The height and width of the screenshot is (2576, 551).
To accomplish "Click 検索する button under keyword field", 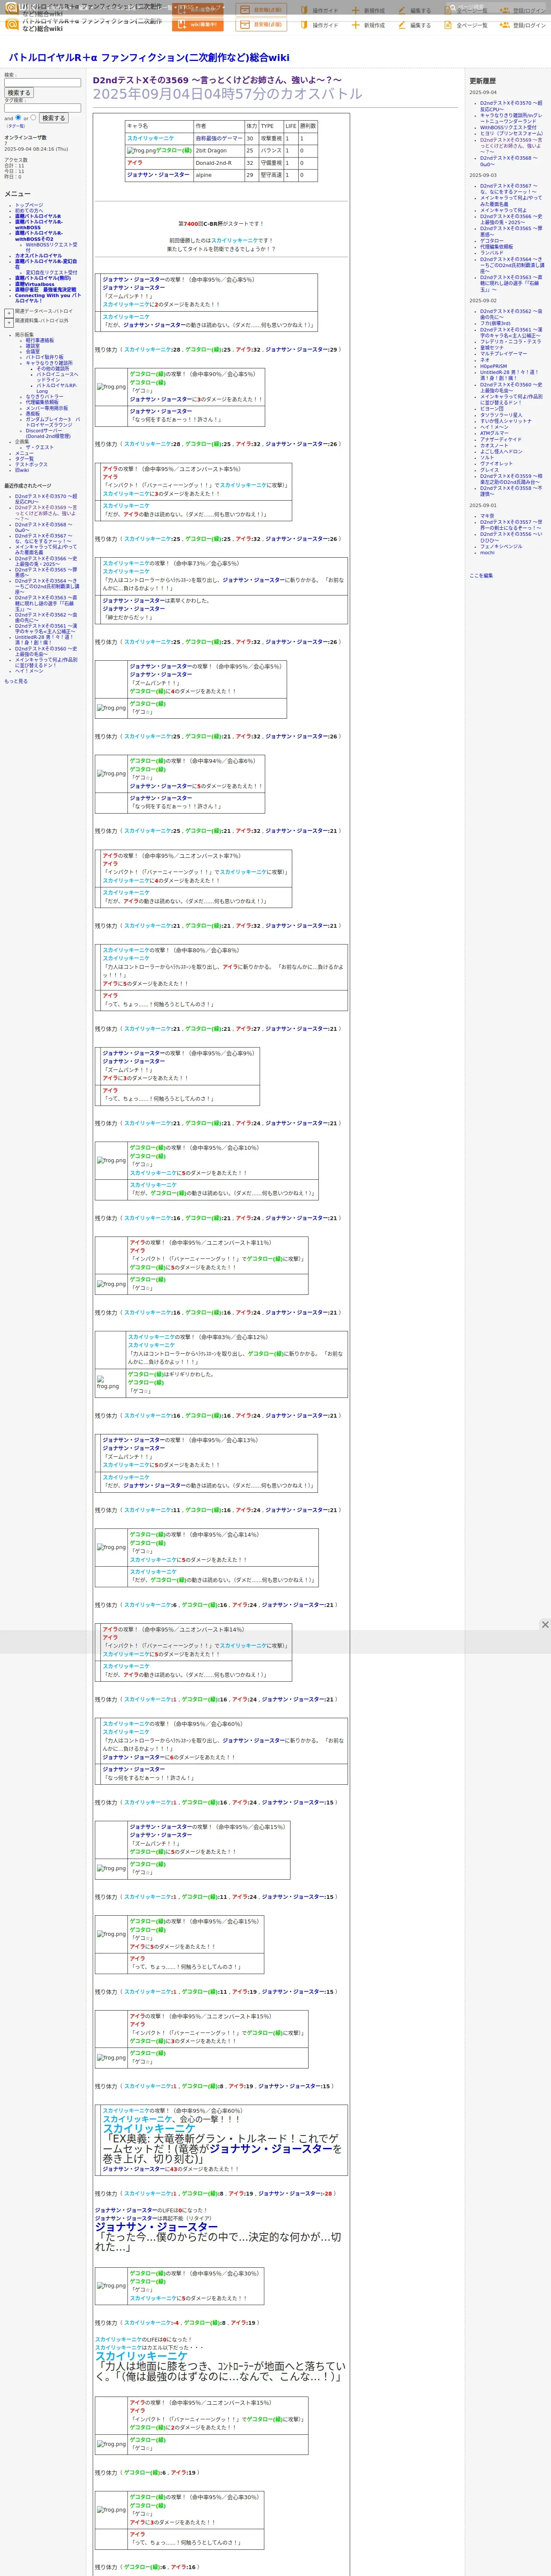I will click(19, 93).
